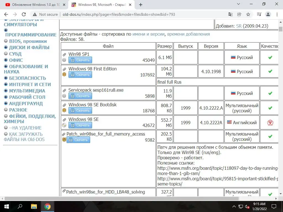This screenshot has height=212, width=283.
Task: Click the gear icon under Win98 SP1
Action: [x=64, y=60]
